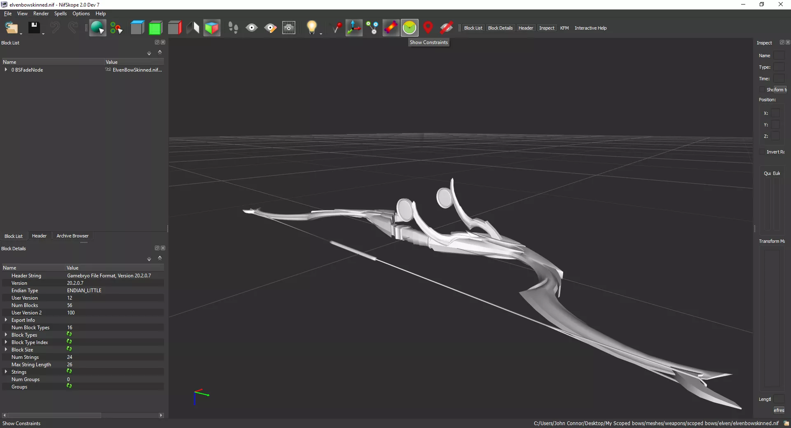791x428 pixels.
Task: Click the Header toolbar button
Action: (526, 28)
